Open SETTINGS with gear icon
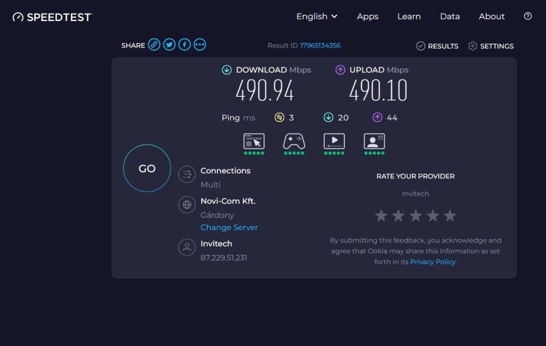546x346 pixels. pos(491,46)
